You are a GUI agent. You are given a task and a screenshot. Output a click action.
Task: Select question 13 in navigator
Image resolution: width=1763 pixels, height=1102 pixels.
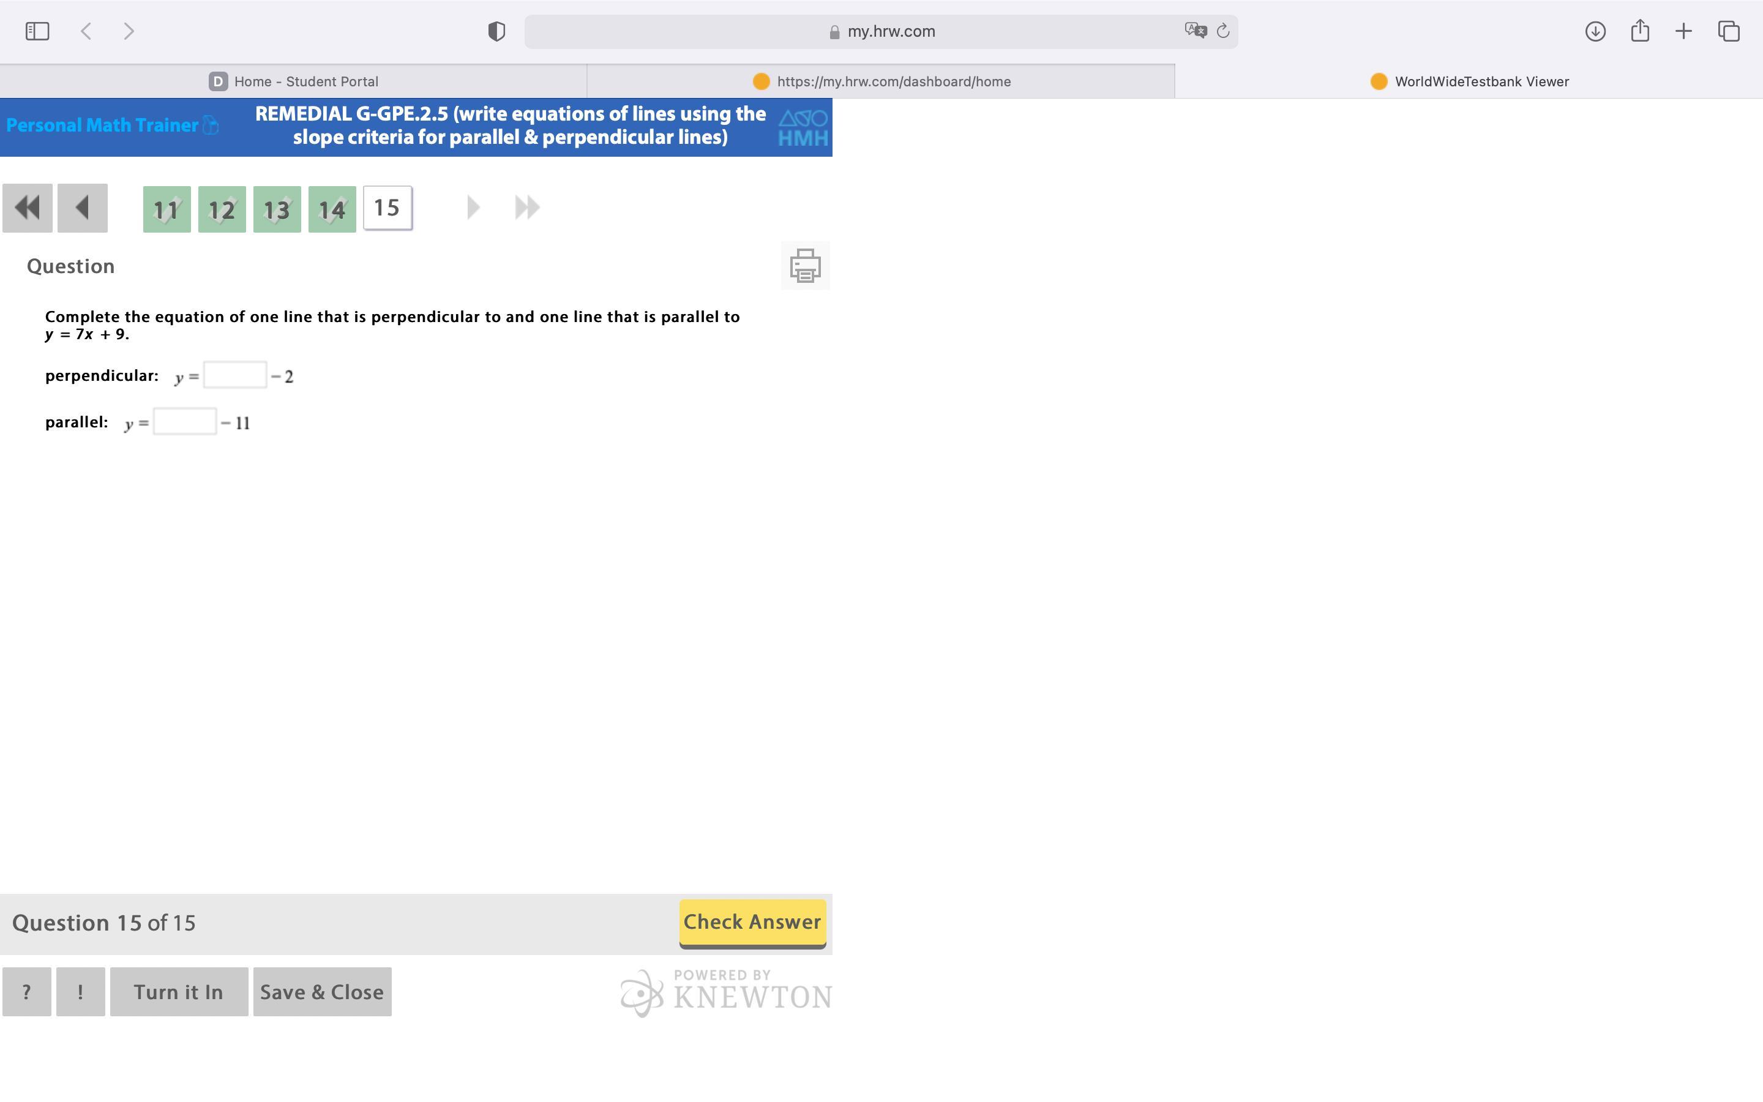277,210
